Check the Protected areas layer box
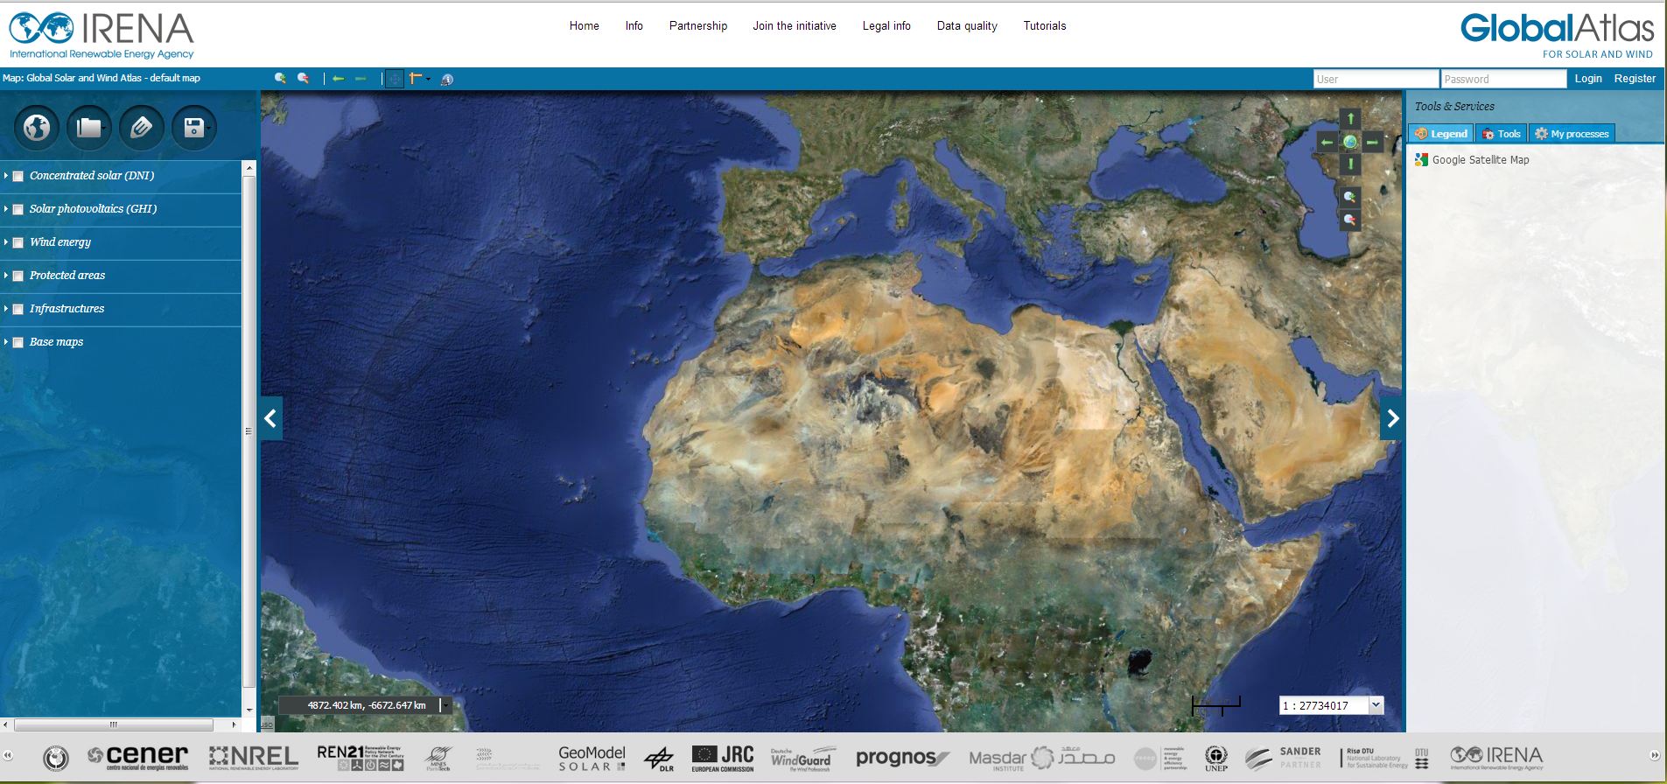The width and height of the screenshot is (1667, 784). coord(18,276)
